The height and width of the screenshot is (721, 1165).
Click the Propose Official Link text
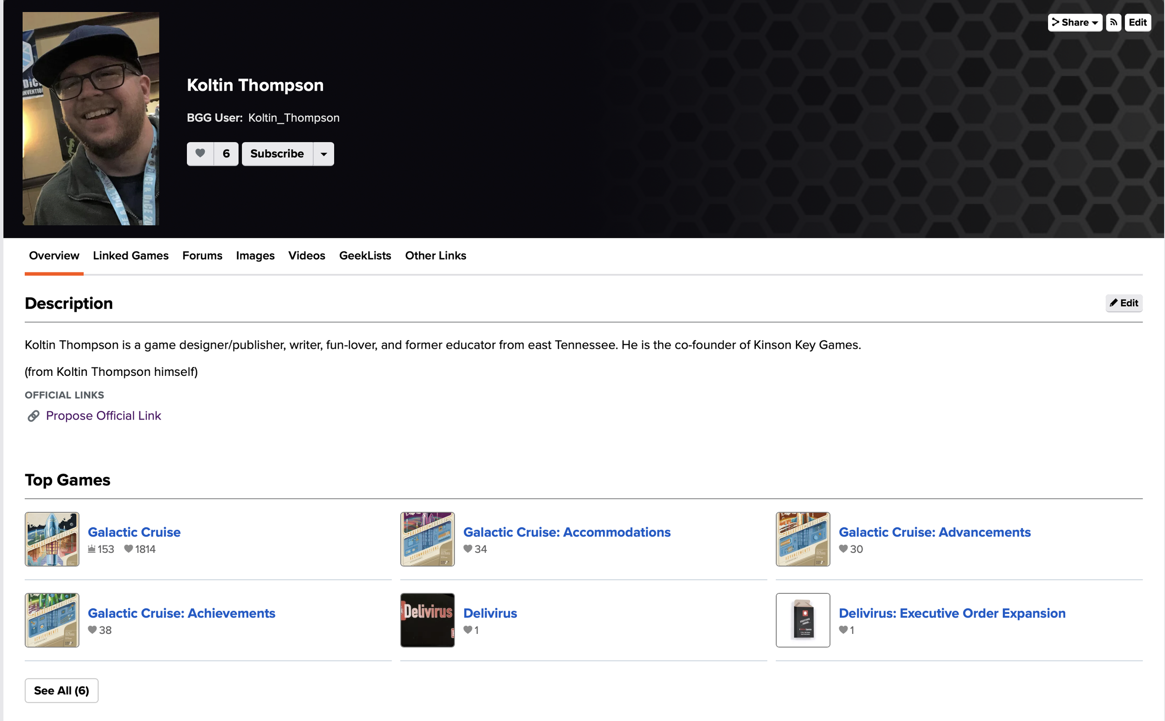(x=103, y=416)
